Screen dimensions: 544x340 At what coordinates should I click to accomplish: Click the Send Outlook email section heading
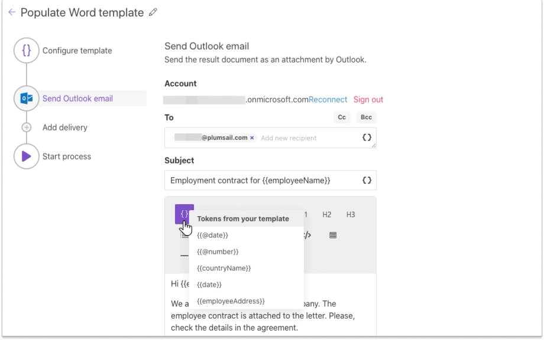pos(207,46)
